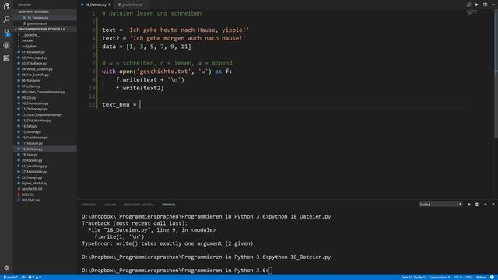
Task: Change the CRLF line ending entry
Action: tap(469, 277)
